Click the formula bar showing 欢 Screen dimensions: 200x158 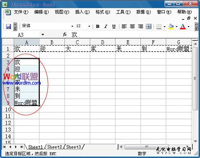point(132,34)
